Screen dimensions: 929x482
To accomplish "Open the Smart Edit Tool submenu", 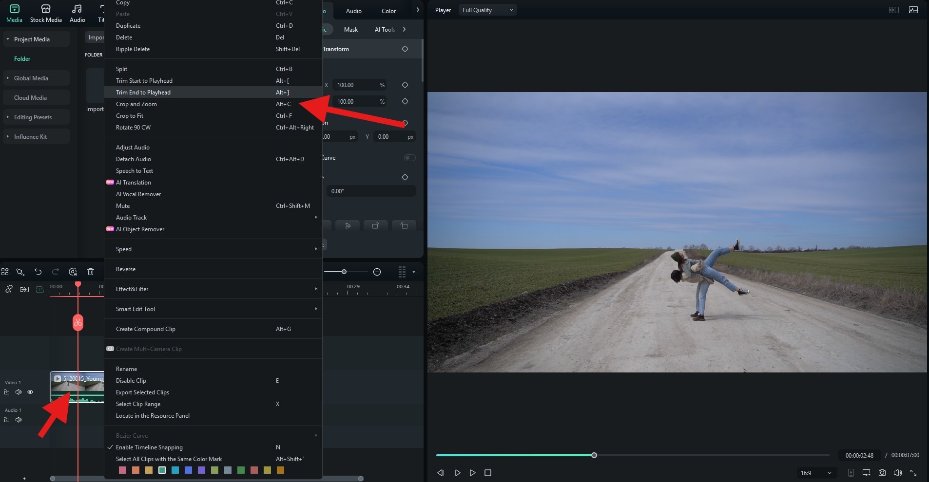I will pyautogui.click(x=213, y=309).
